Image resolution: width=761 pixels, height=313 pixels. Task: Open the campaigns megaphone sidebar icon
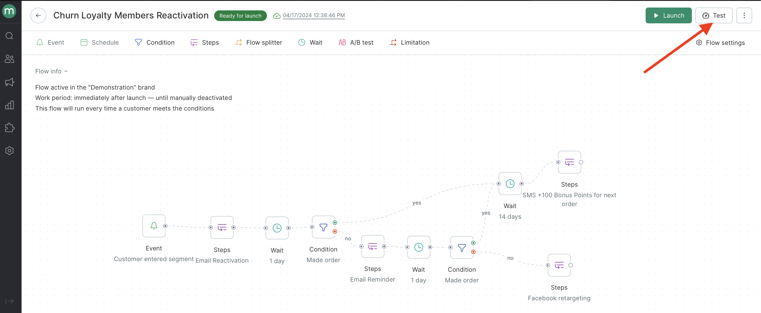(9, 82)
